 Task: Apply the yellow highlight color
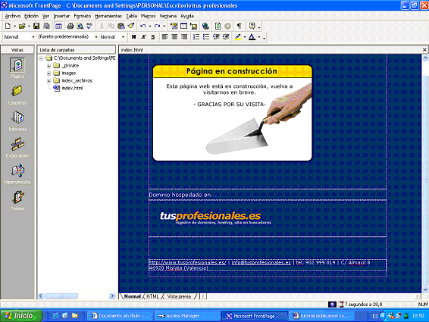point(238,36)
